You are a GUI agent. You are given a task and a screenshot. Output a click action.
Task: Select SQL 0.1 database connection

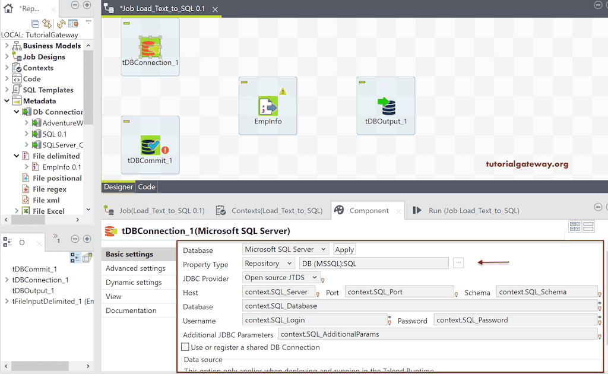coord(54,134)
